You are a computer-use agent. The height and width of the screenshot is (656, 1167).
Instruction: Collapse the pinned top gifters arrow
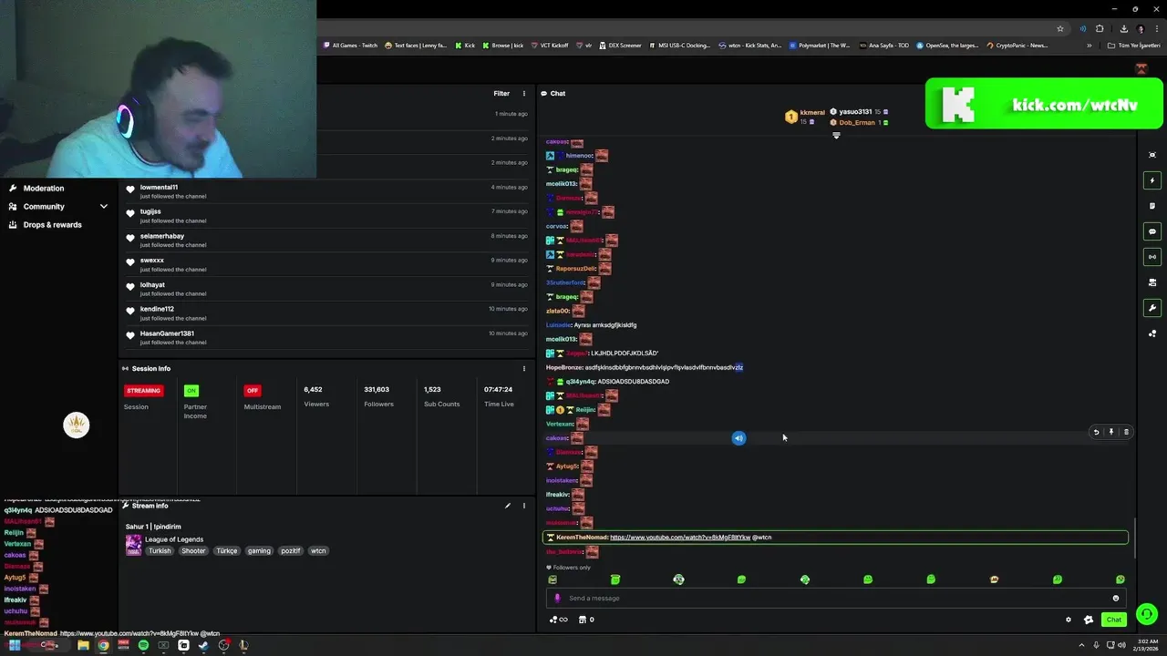(836, 136)
